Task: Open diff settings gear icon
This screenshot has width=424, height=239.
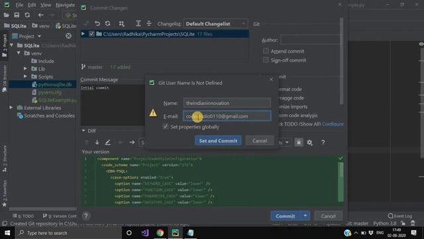Action: tap(309, 142)
